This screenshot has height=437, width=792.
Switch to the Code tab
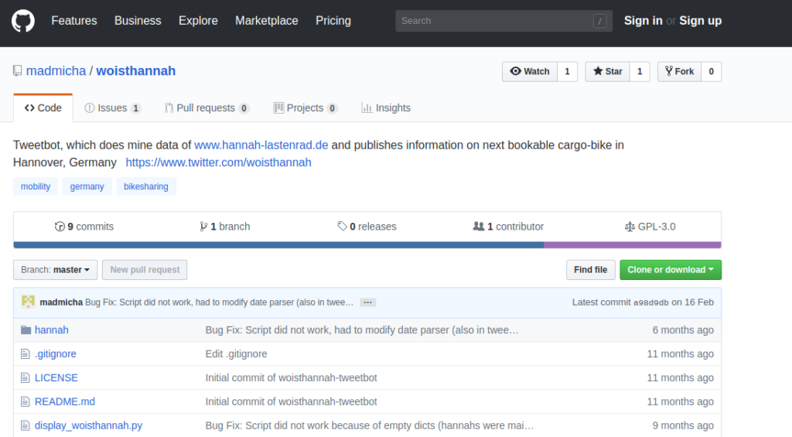43,108
